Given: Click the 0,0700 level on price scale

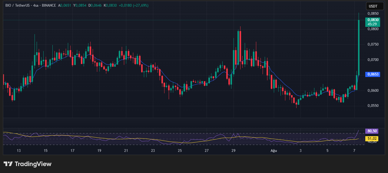Looking at the screenshot, I should pyautogui.click(x=373, y=60).
